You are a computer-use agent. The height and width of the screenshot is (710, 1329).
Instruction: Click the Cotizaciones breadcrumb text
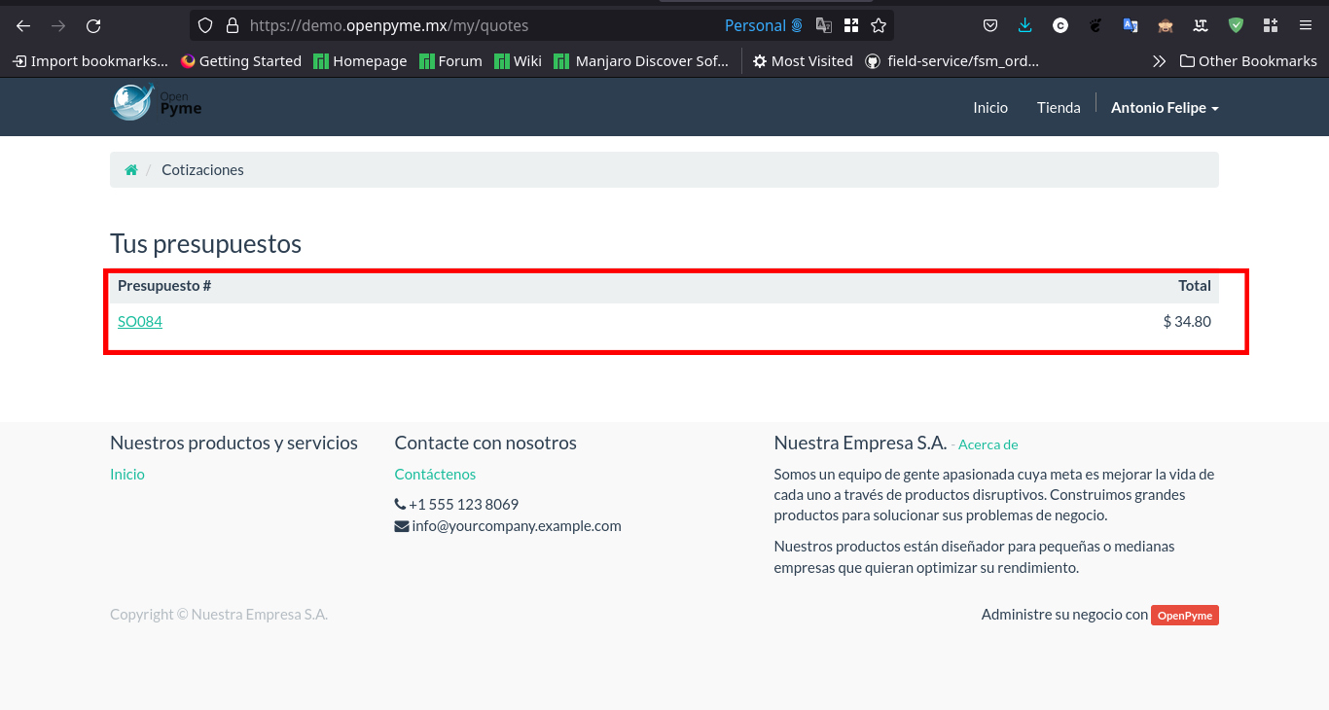(202, 170)
